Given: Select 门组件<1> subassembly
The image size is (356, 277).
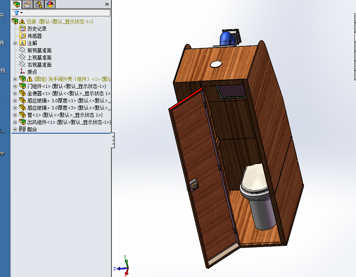Looking at the screenshot, I should (67, 86).
